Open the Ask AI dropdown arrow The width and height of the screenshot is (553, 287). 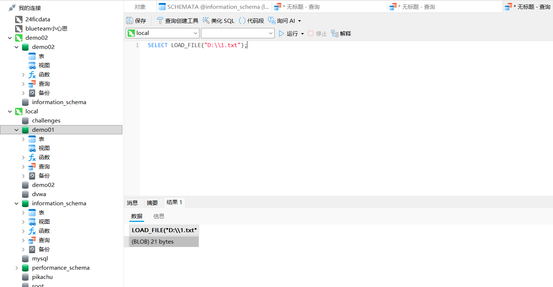[299, 21]
